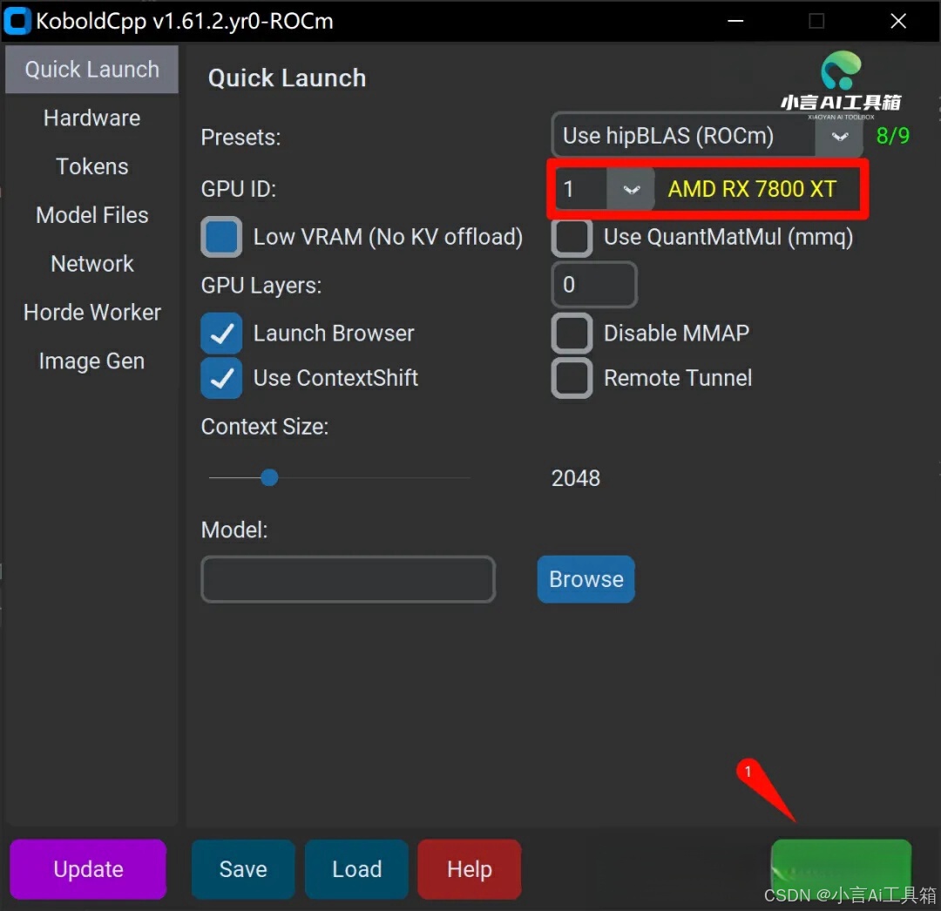The width and height of the screenshot is (941, 911).
Task: Click the purple Update button
Action: pos(88,869)
